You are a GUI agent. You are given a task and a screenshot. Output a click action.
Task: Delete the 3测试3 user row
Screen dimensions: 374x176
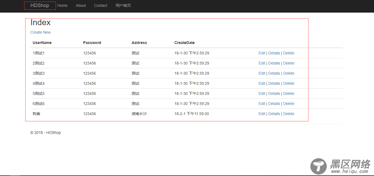pyautogui.click(x=289, y=73)
